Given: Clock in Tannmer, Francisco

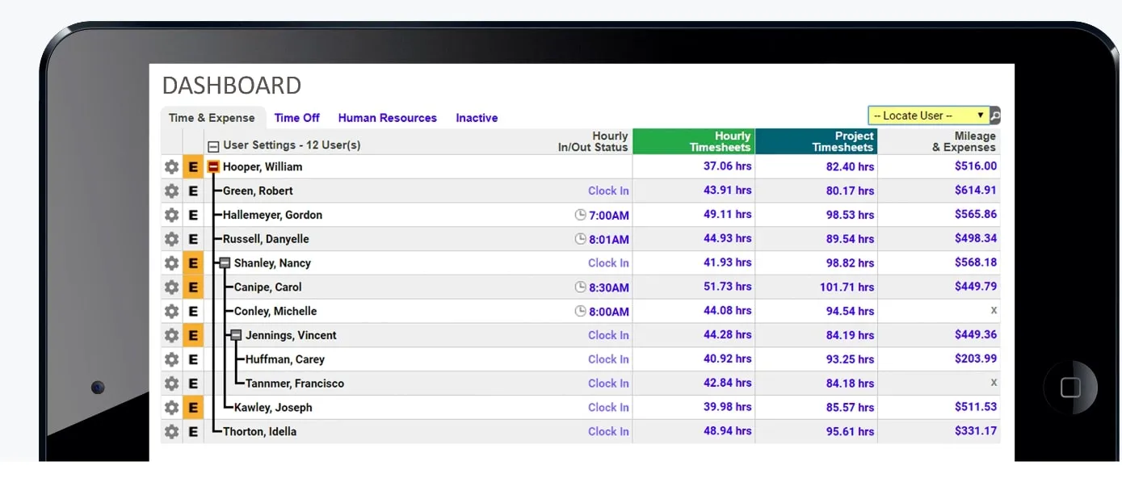Looking at the screenshot, I should [x=608, y=384].
